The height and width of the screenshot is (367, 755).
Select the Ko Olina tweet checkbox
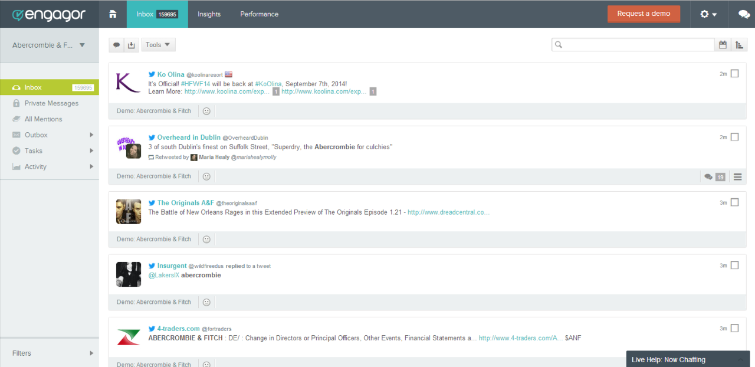pyautogui.click(x=734, y=74)
